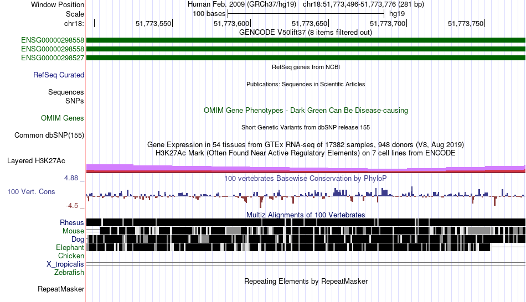This screenshot has height=302, width=526.
Task: Click the Sequences track label
Action: point(66,92)
